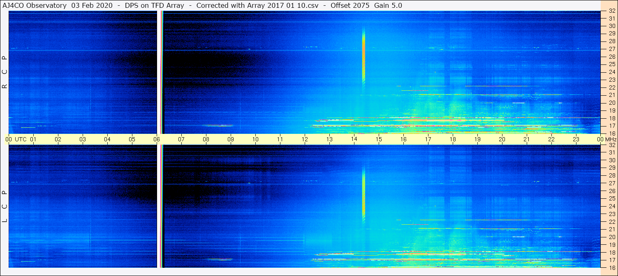Click the 32 MHz label of the LCP scale
This screenshot has width=618, height=276.
pyautogui.click(x=612, y=145)
